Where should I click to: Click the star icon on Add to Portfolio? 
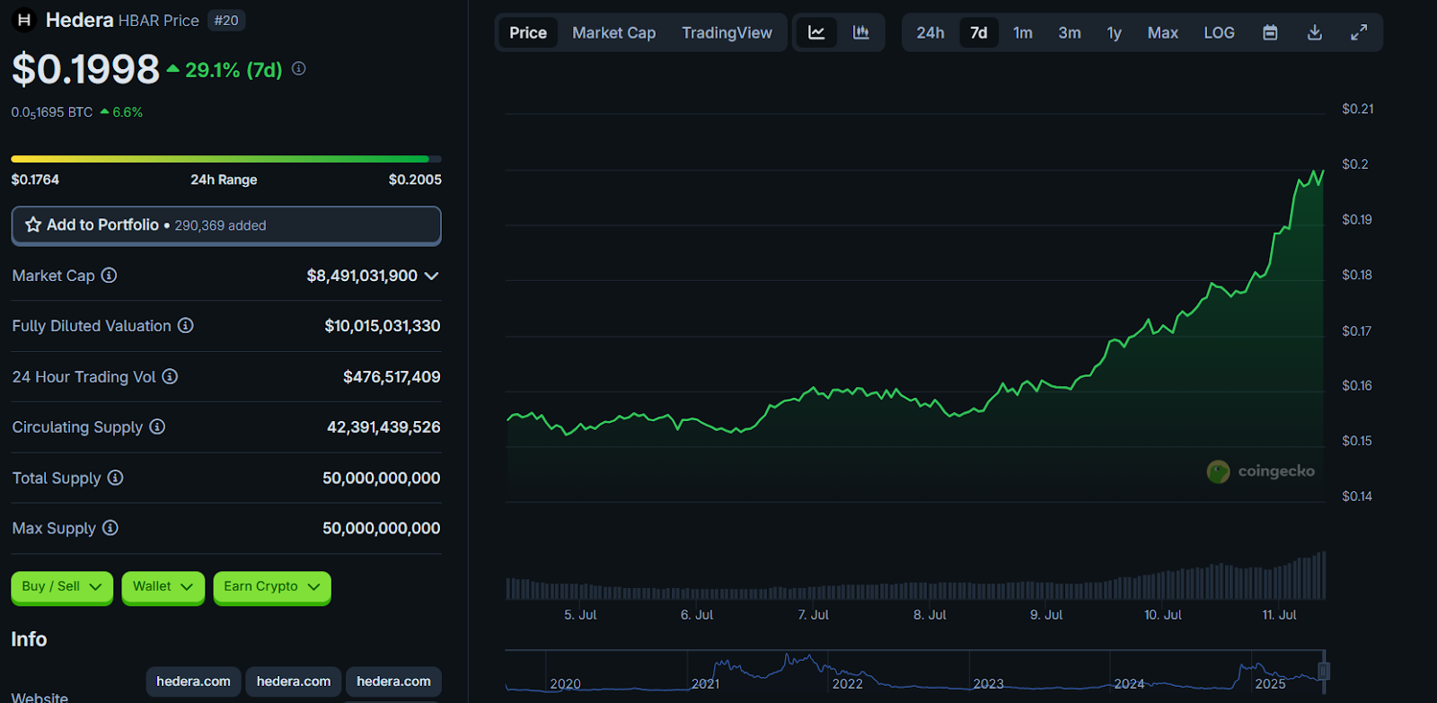tap(33, 224)
